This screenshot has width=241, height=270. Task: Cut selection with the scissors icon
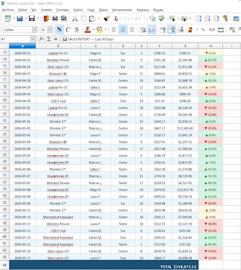tap(75, 18)
